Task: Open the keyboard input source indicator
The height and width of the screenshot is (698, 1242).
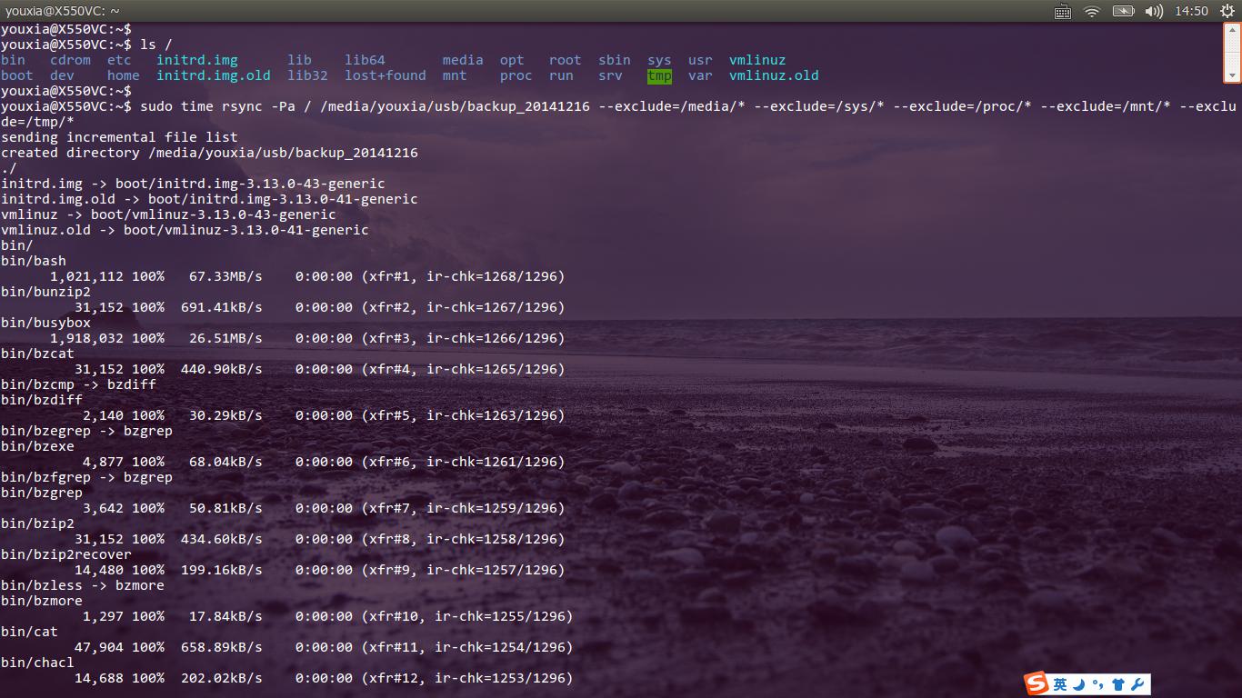Action: [1062, 11]
